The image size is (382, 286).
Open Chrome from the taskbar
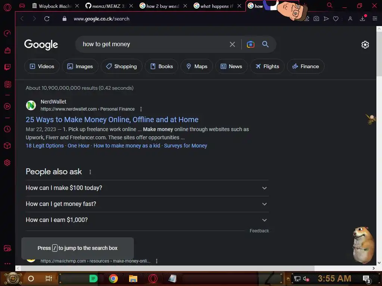pos(113,279)
